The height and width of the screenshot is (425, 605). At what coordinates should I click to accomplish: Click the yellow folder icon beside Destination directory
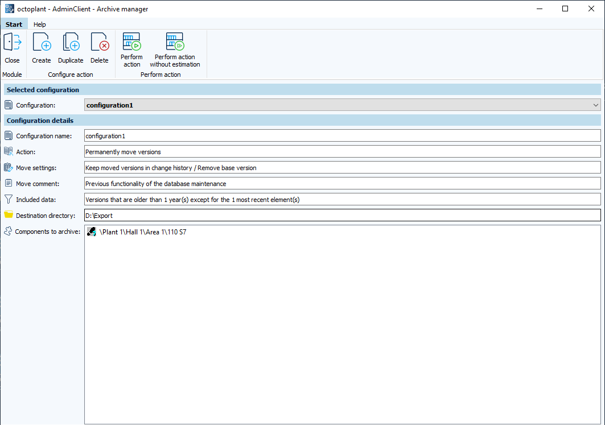coord(8,215)
